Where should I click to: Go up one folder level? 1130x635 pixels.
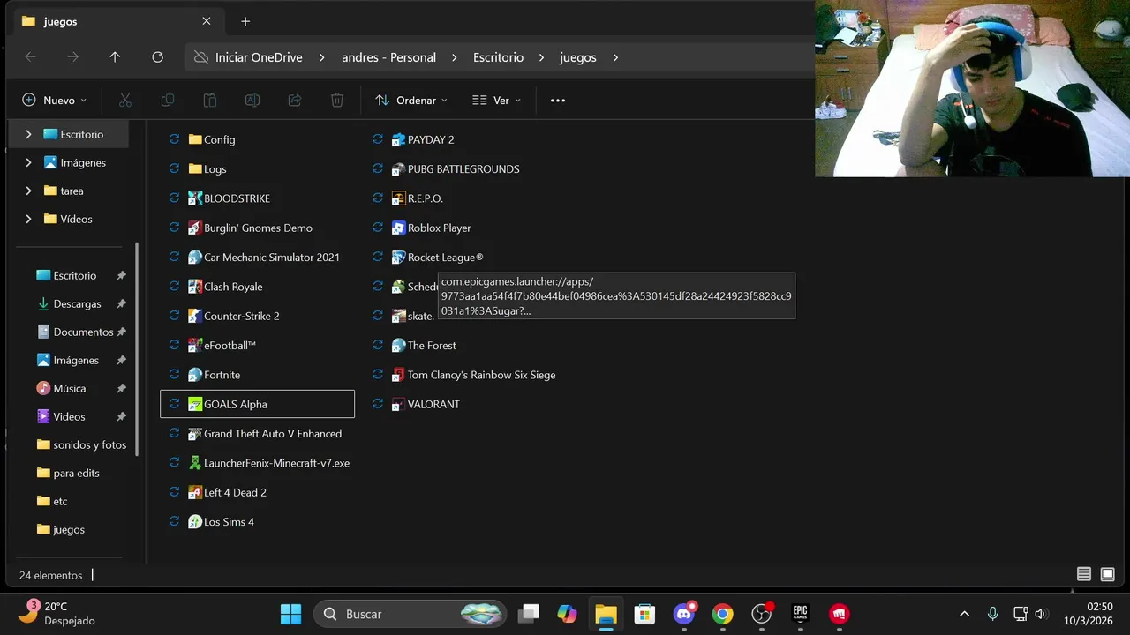click(x=115, y=57)
